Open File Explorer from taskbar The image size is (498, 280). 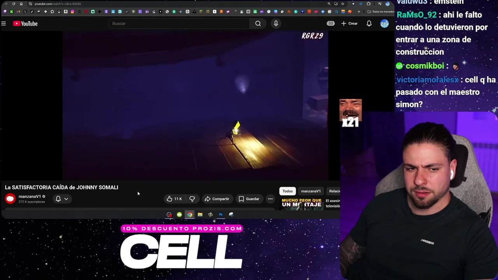[200, 215]
